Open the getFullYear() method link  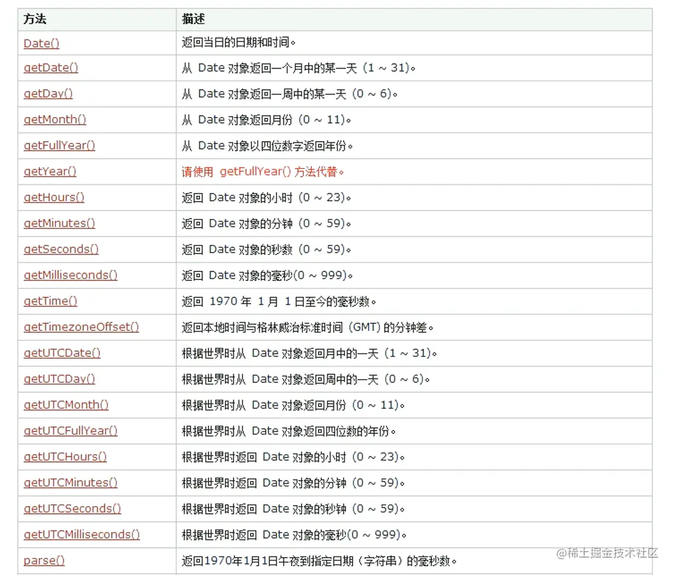[59, 146]
